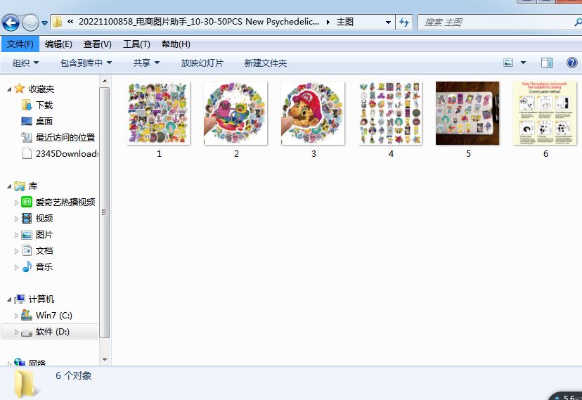The image size is (582, 400).
Task: Click the blue help question icon
Action: [571, 63]
